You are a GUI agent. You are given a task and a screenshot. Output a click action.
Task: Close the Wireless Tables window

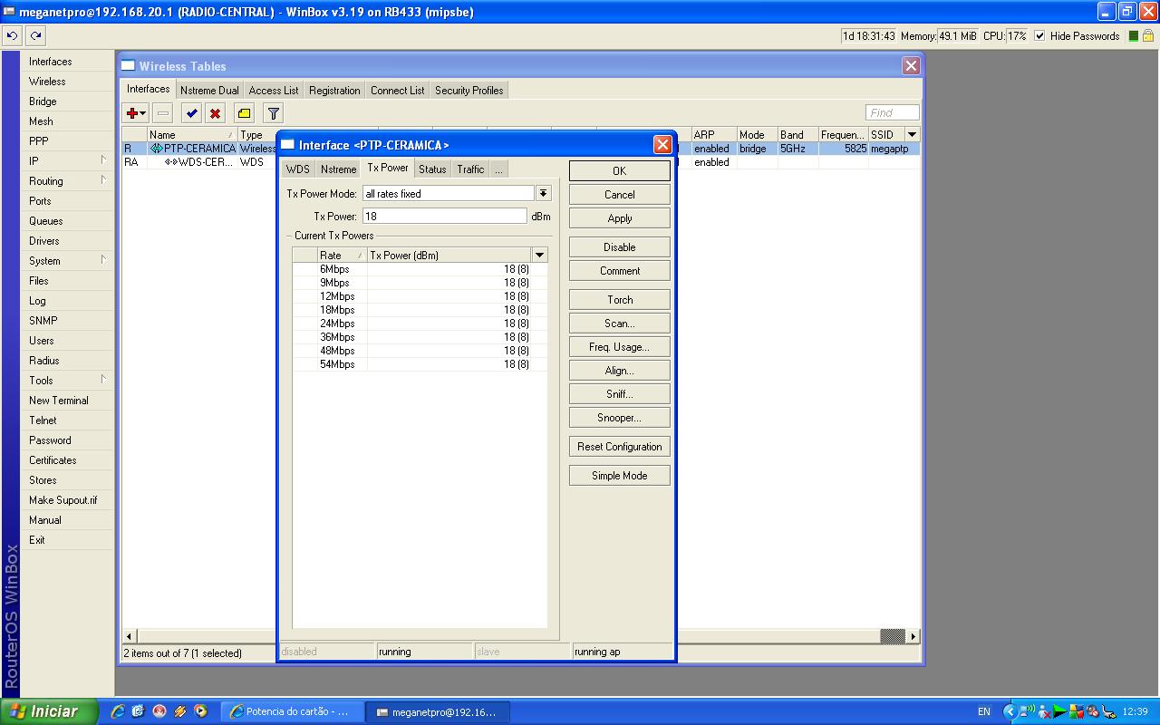pos(911,66)
